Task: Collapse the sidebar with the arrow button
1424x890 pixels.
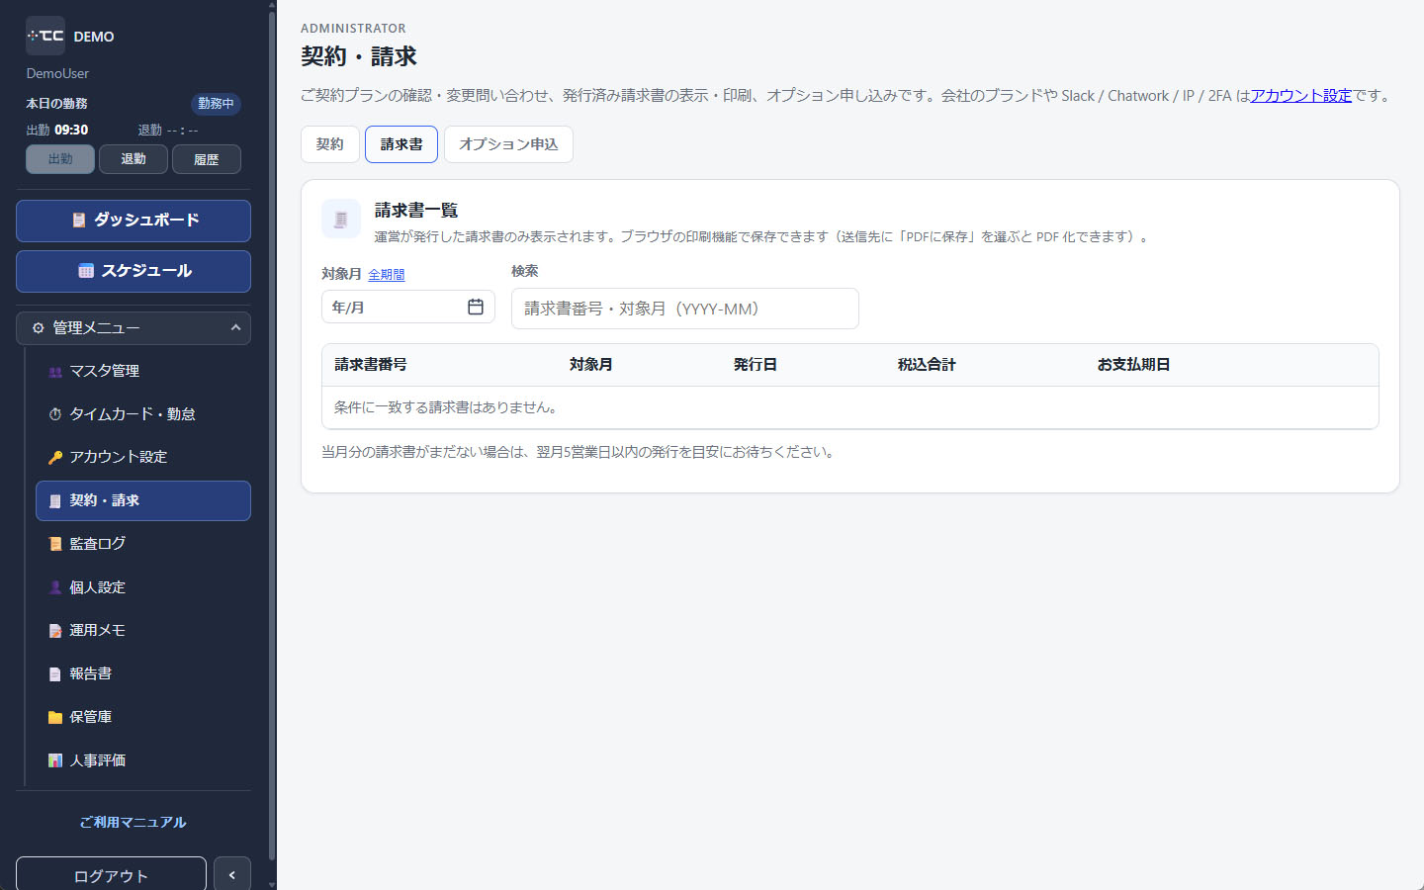Action: 232,875
